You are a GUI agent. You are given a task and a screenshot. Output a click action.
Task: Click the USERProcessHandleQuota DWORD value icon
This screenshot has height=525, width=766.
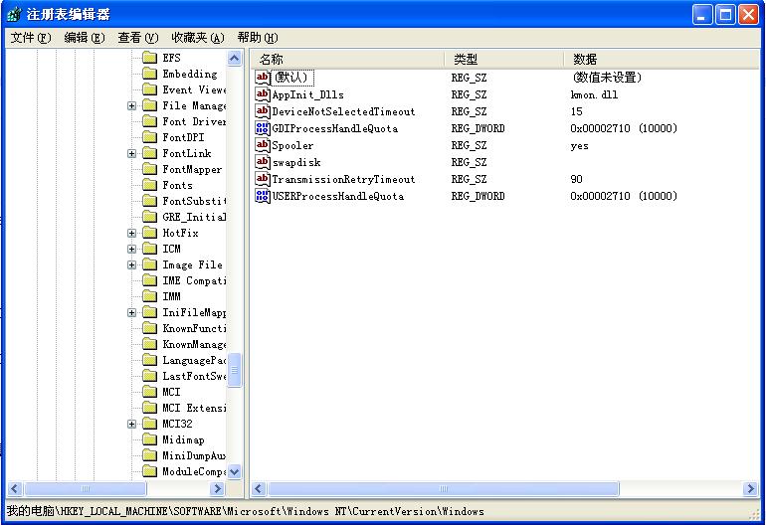263,196
